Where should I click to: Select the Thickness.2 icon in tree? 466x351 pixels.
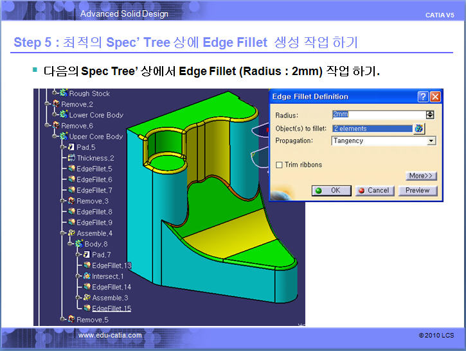71,158
